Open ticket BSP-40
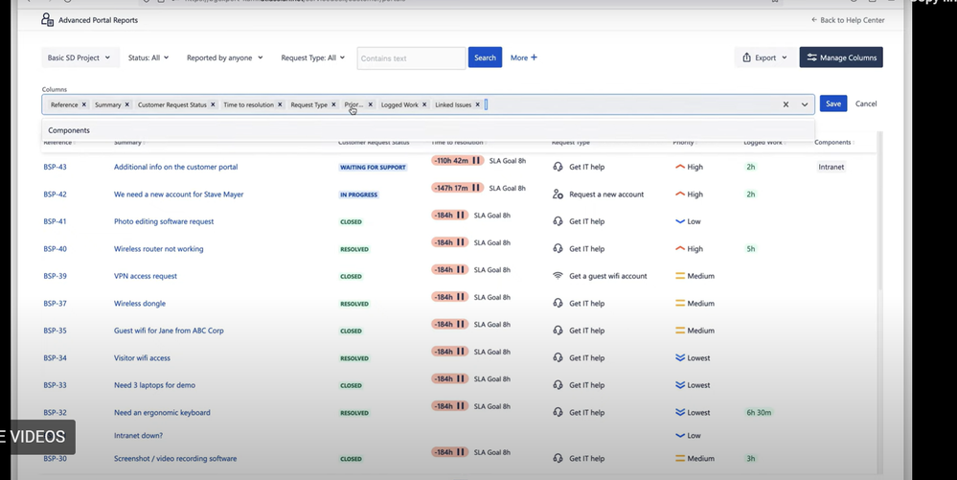This screenshot has width=957, height=480. [x=55, y=248]
